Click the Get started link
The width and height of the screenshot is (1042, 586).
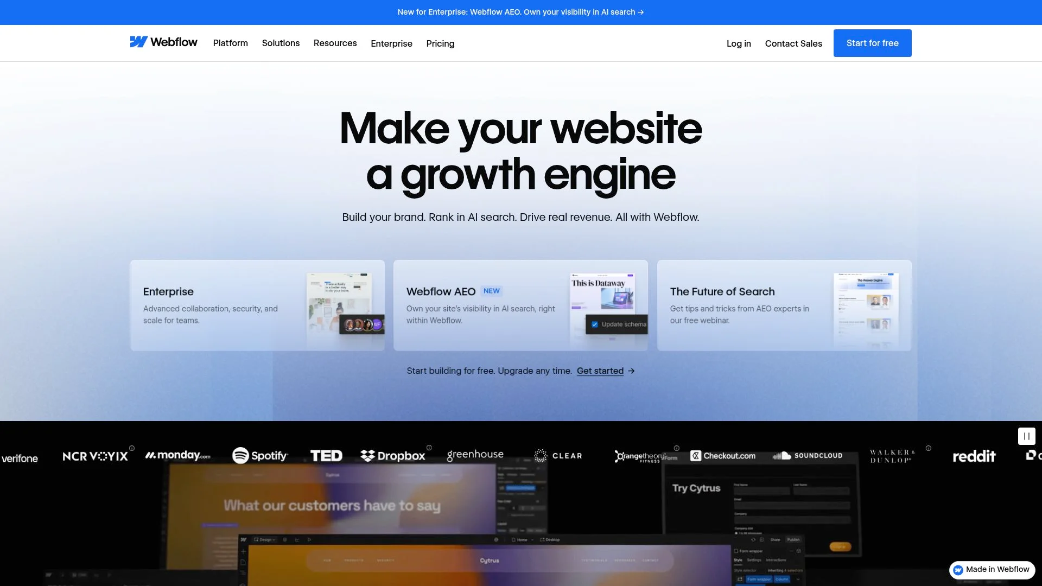pos(600,371)
